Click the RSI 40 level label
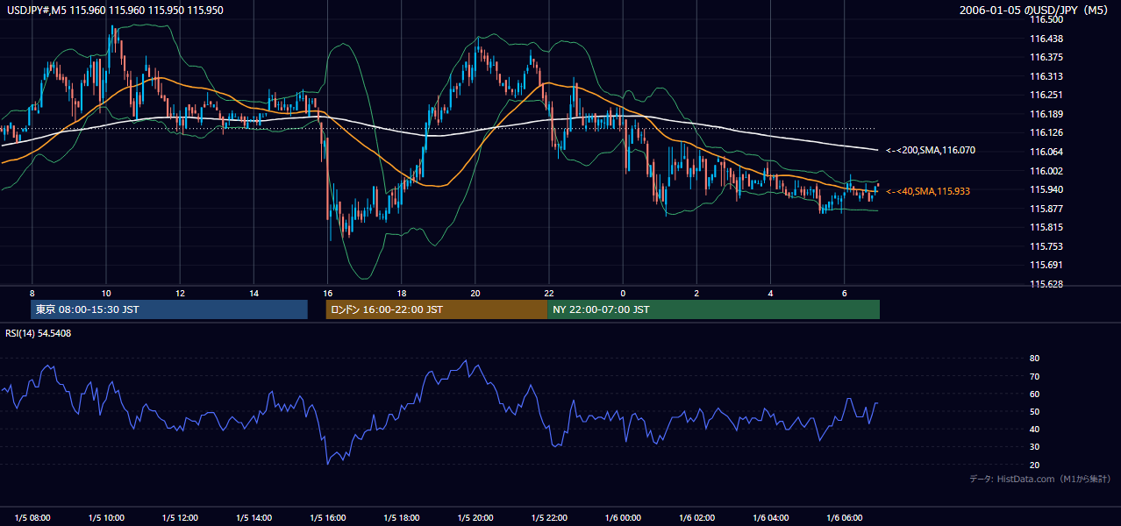 (1034, 429)
